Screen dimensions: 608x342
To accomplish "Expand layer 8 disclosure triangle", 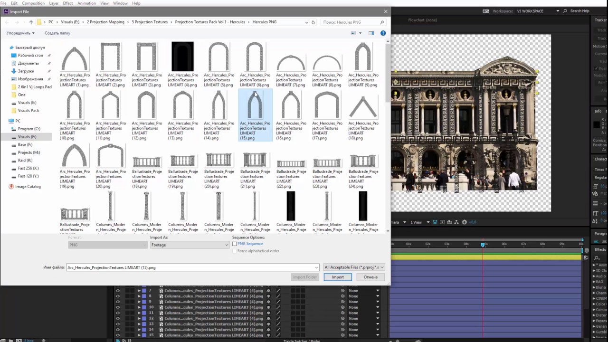I will coord(139,296).
